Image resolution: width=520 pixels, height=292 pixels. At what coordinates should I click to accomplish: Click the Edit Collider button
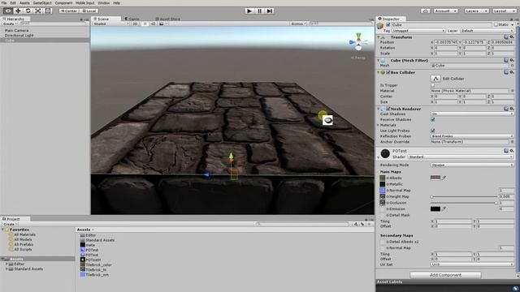point(435,79)
